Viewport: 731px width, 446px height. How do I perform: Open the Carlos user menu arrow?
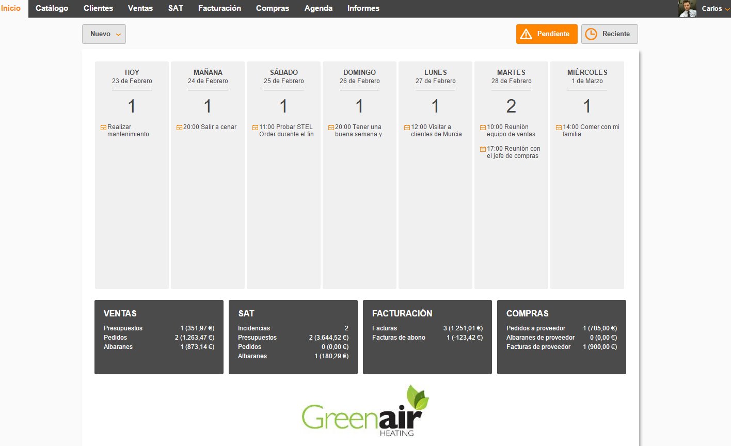click(727, 9)
